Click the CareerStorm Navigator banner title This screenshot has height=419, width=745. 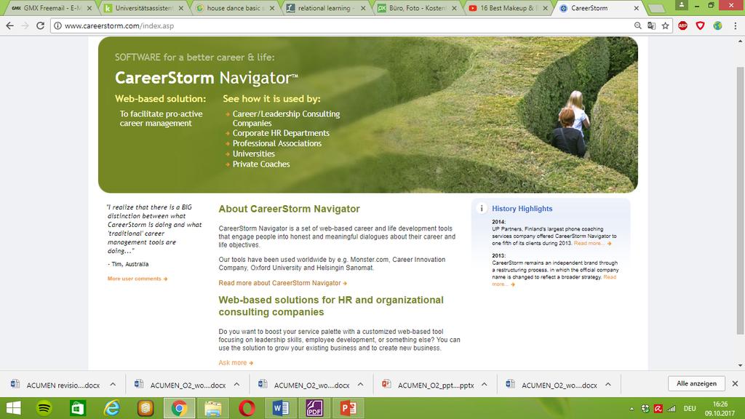point(206,78)
